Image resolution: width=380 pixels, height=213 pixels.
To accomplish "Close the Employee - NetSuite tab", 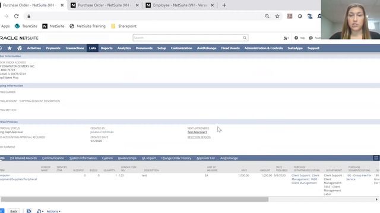I will click(x=213, y=5).
